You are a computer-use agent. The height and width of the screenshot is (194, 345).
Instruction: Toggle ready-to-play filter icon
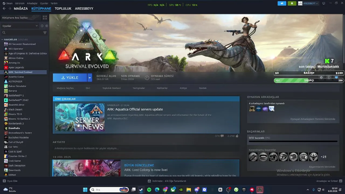pyautogui.click(x=47, y=26)
